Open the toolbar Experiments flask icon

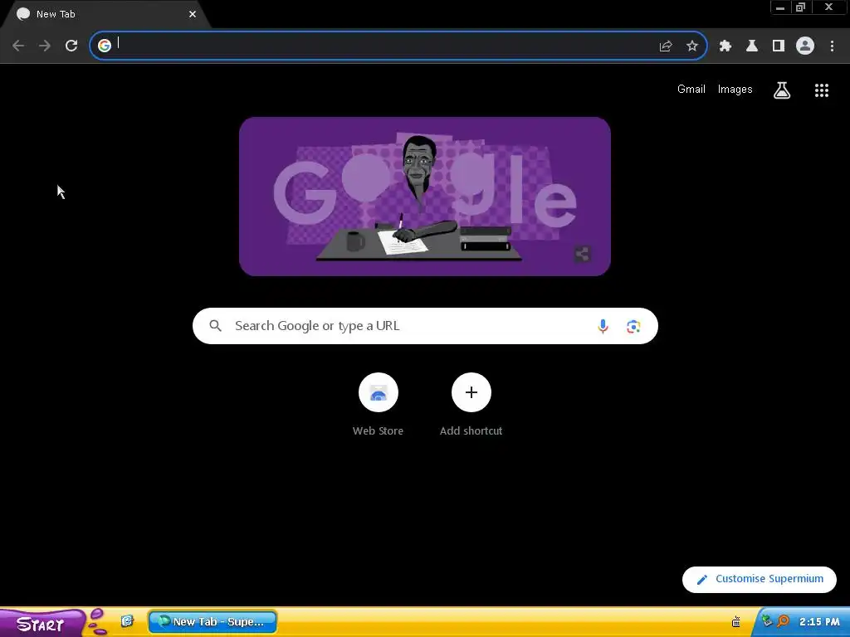point(752,46)
